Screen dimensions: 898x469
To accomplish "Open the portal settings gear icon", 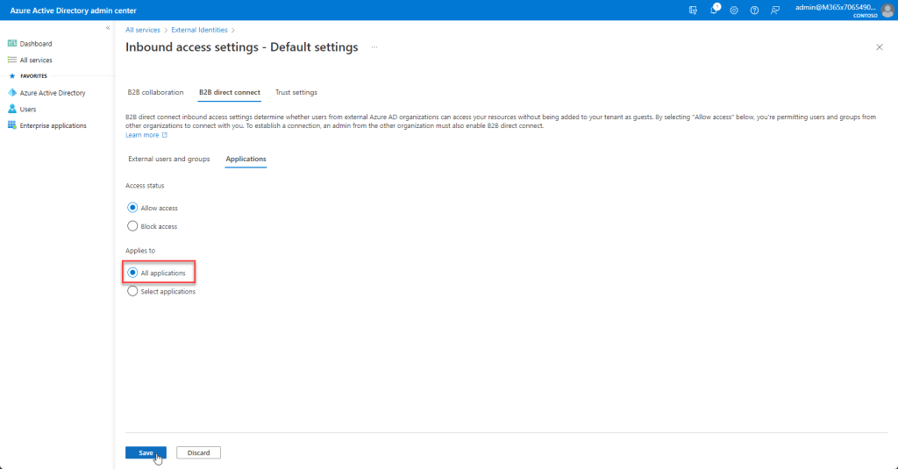I will coord(734,10).
